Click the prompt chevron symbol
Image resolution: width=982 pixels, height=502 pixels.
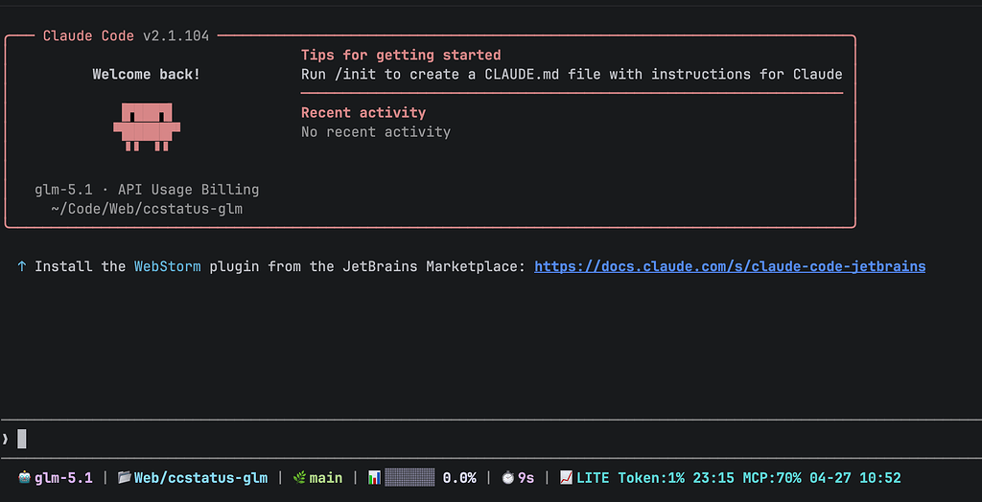point(5,440)
